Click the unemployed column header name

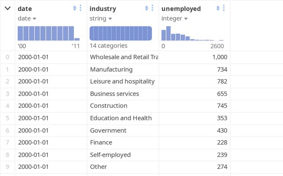(181, 9)
